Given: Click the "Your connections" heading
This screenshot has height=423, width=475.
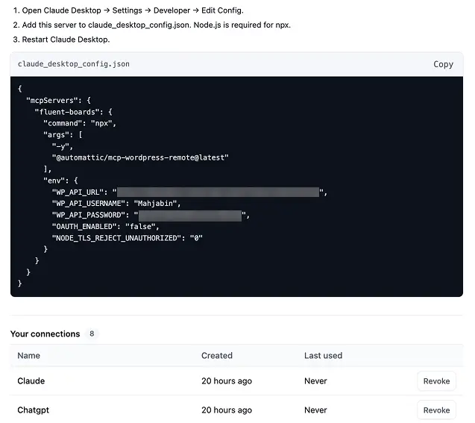Looking at the screenshot, I should pyautogui.click(x=45, y=334).
